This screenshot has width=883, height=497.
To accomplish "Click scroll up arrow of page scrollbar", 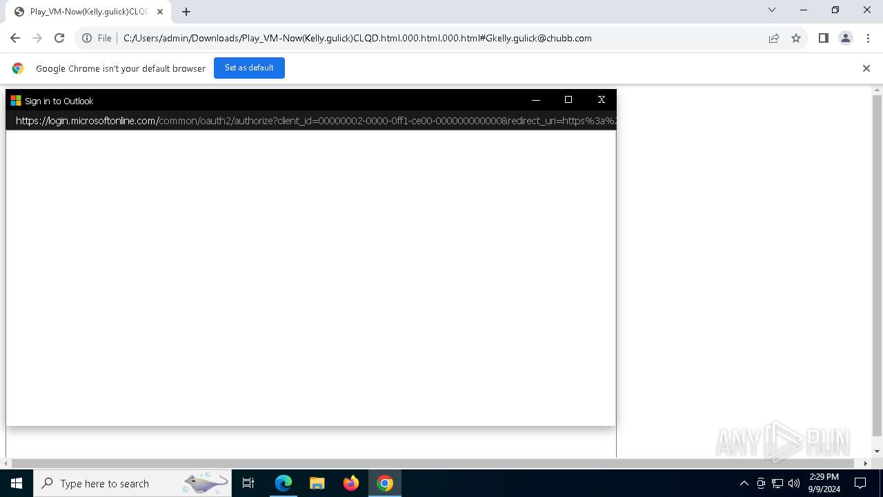I will 877,90.
